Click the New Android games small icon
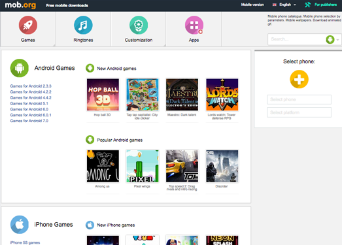This screenshot has height=245, width=342. tap(90, 68)
